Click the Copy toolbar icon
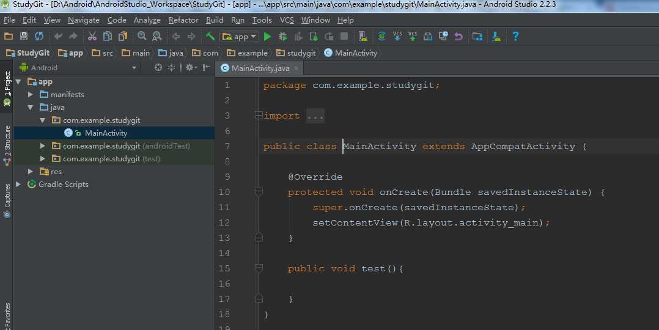The width and height of the screenshot is (659, 330). [x=108, y=37]
